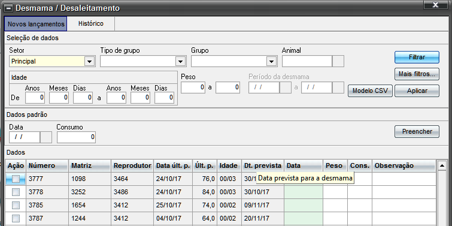Select Dt. prevista cell 09/11/17

[263, 205]
